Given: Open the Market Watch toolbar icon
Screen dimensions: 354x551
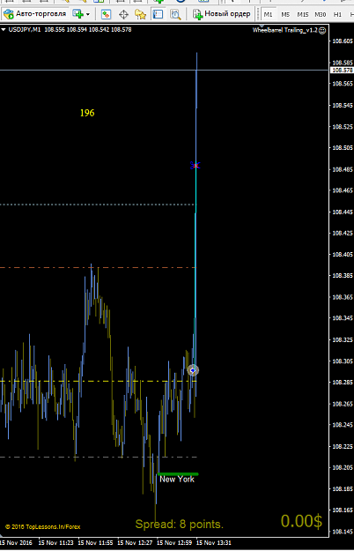Looking at the screenshot, I should point(106,14).
